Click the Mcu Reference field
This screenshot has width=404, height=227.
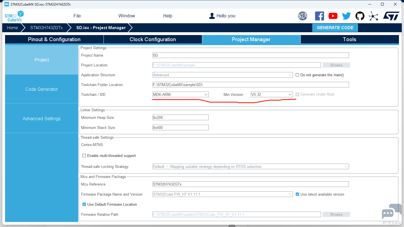251,184
